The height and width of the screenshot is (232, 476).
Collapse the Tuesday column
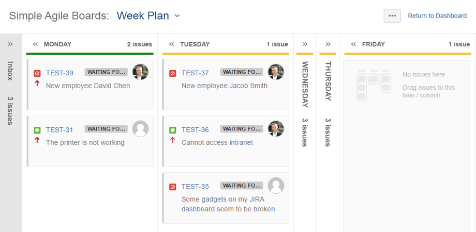(172, 44)
